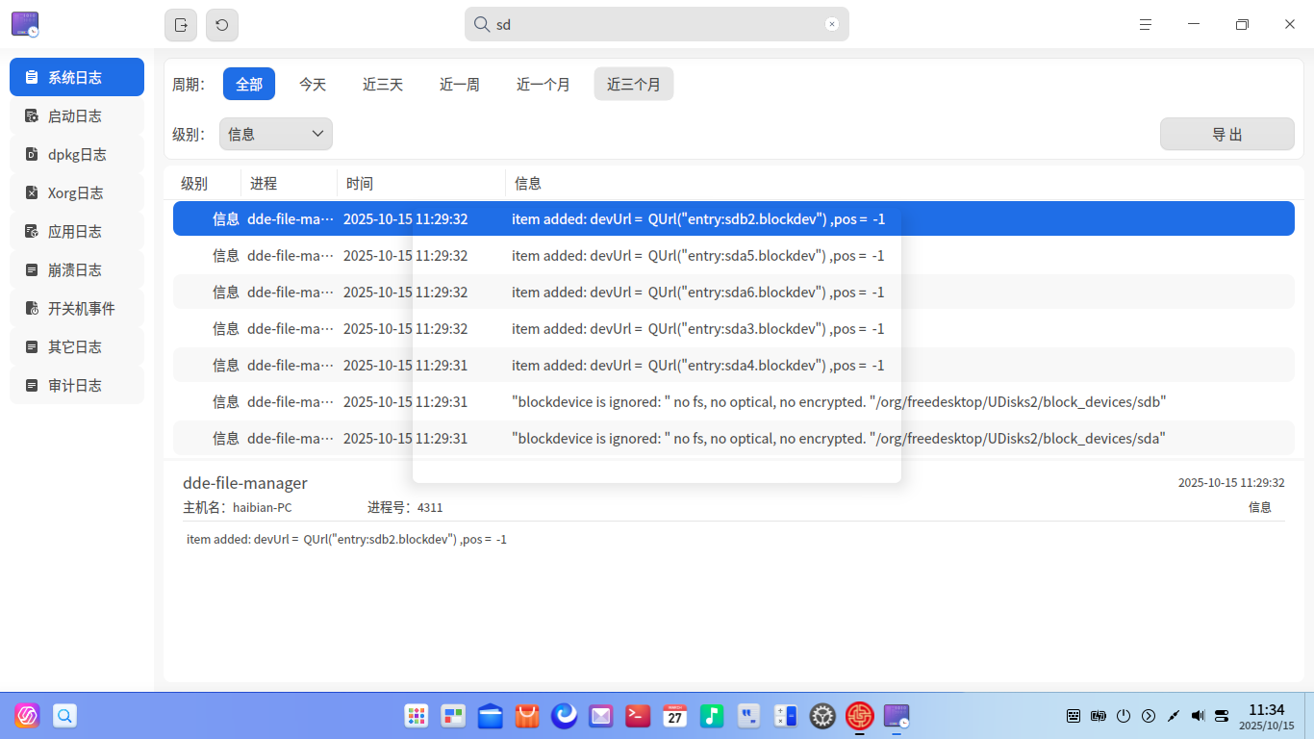The width and height of the screenshot is (1314, 739).
Task: Select the log row mentioning sda4.blockdev
Action: 734,365
